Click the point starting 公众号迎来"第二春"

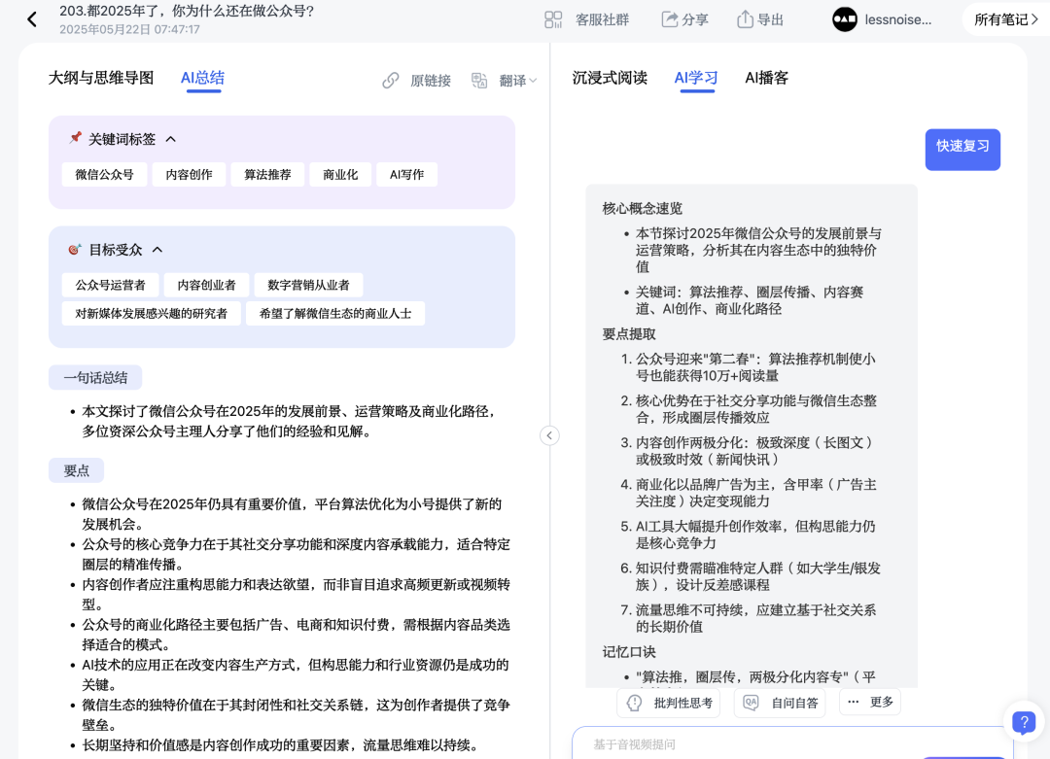754,367
